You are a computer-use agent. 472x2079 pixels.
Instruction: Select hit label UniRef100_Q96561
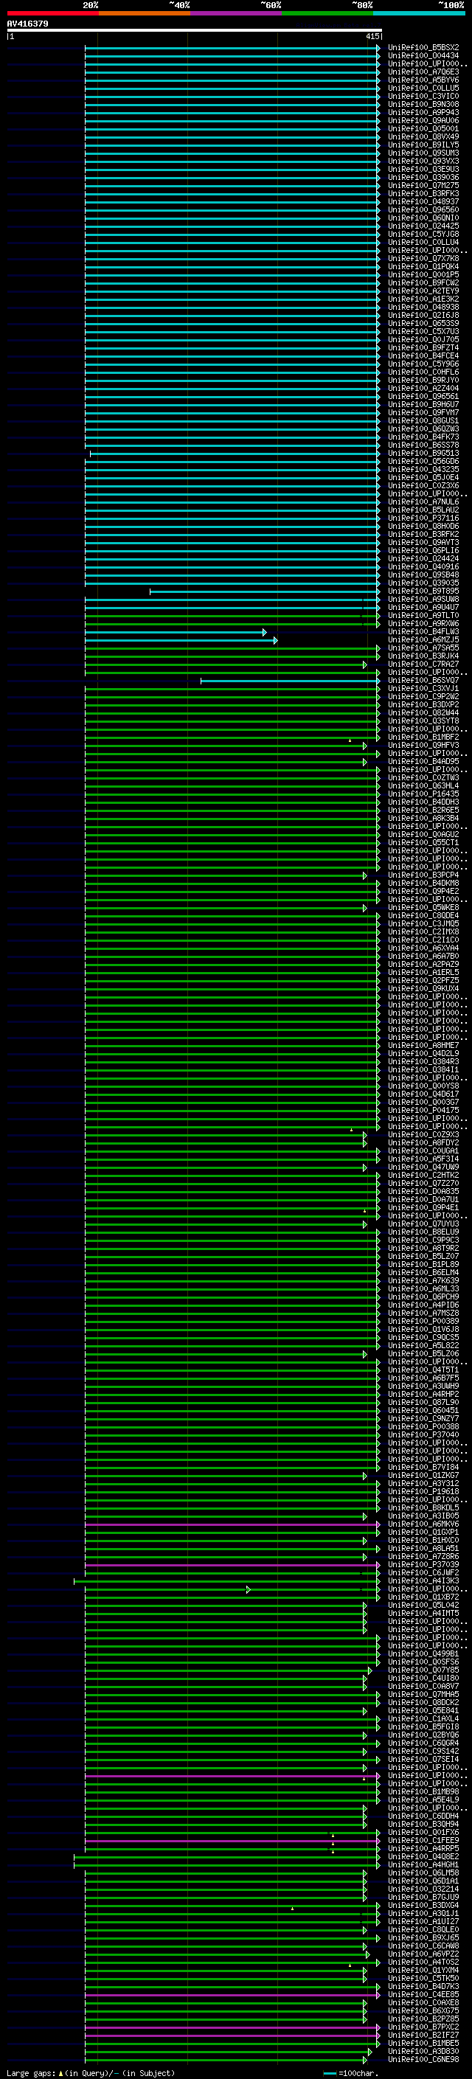coord(423,396)
